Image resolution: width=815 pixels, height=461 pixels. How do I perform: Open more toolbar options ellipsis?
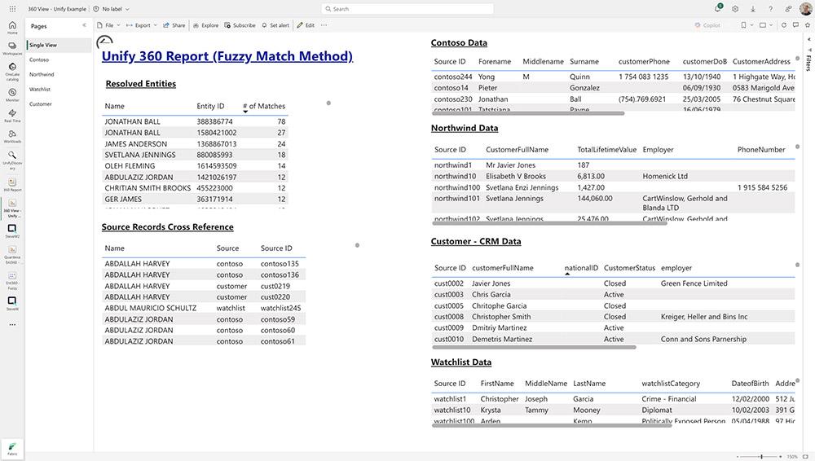tap(324, 25)
